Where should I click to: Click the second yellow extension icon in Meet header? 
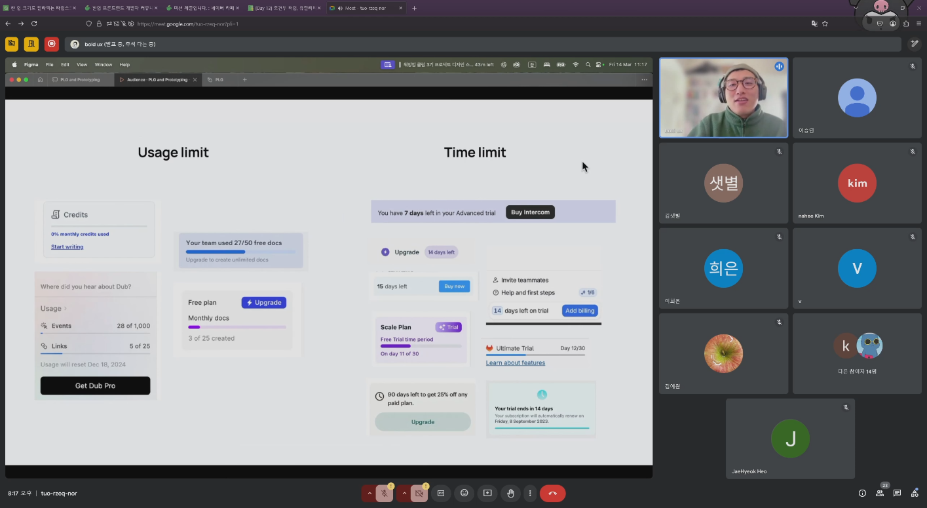click(x=31, y=44)
